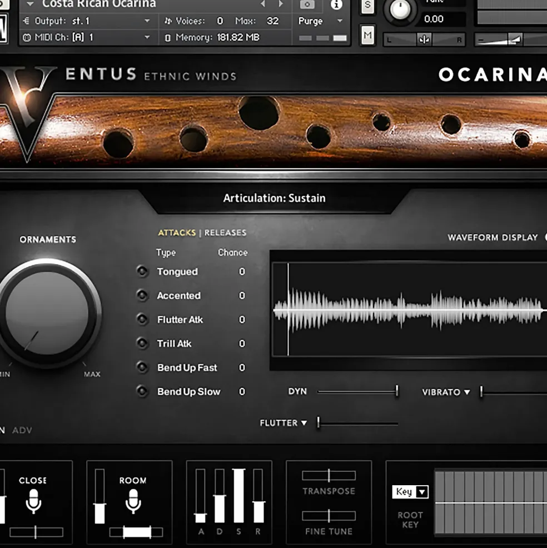Switch to the ATTACKS tab
The height and width of the screenshot is (548, 547).
(177, 233)
